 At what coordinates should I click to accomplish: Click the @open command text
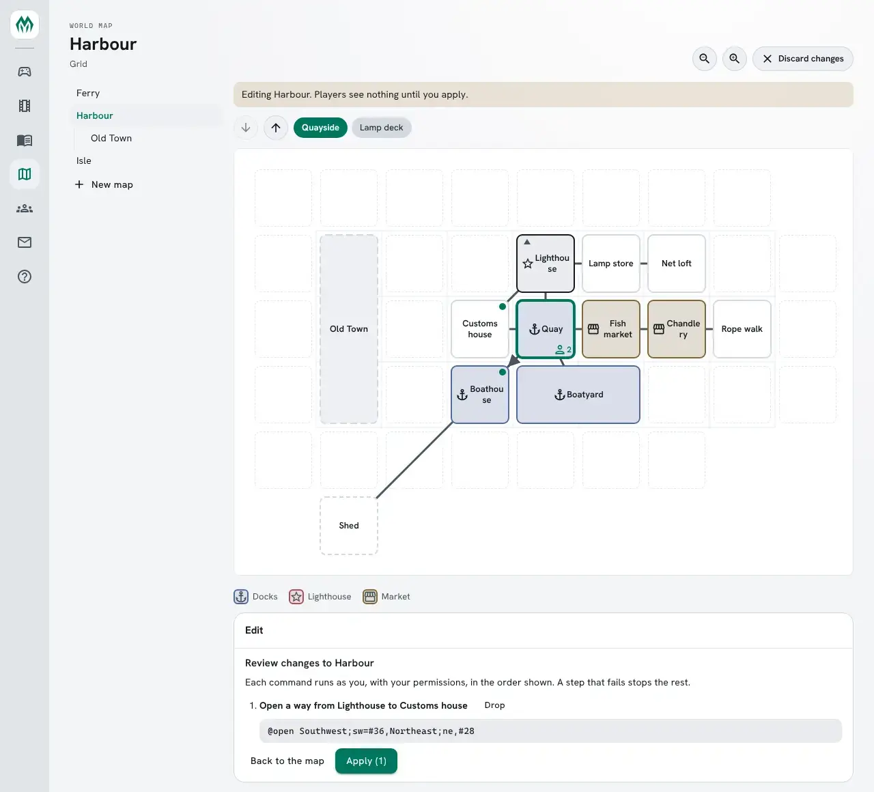pos(371,731)
